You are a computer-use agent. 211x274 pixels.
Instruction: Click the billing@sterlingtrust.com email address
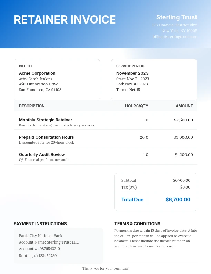(x=175, y=37)
